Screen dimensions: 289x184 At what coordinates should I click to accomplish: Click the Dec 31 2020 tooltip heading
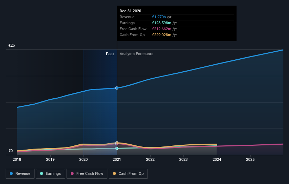[130, 11]
